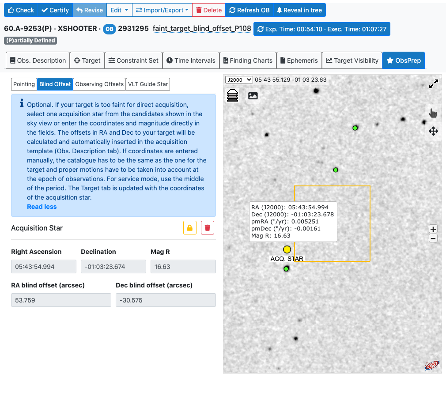Click the Read less link

coord(42,207)
